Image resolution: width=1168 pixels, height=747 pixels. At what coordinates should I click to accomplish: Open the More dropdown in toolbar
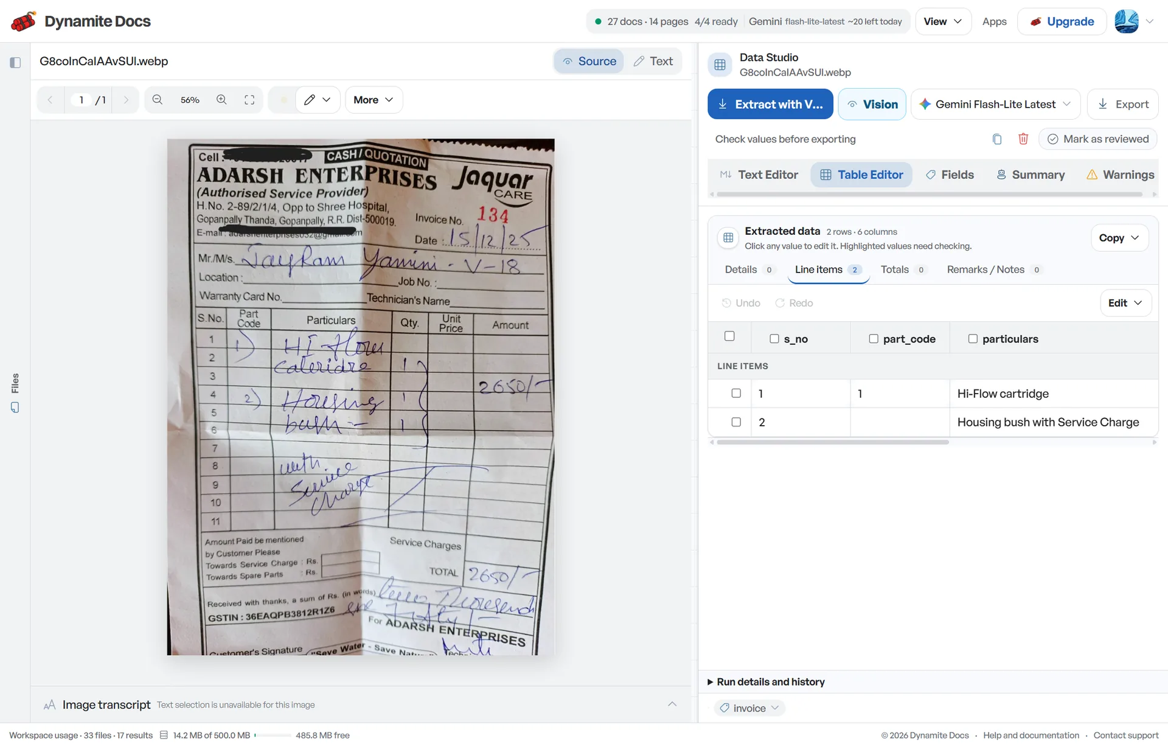point(374,100)
